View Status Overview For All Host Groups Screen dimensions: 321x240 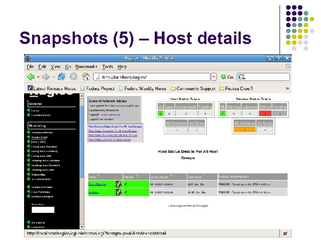[x=113, y=131]
